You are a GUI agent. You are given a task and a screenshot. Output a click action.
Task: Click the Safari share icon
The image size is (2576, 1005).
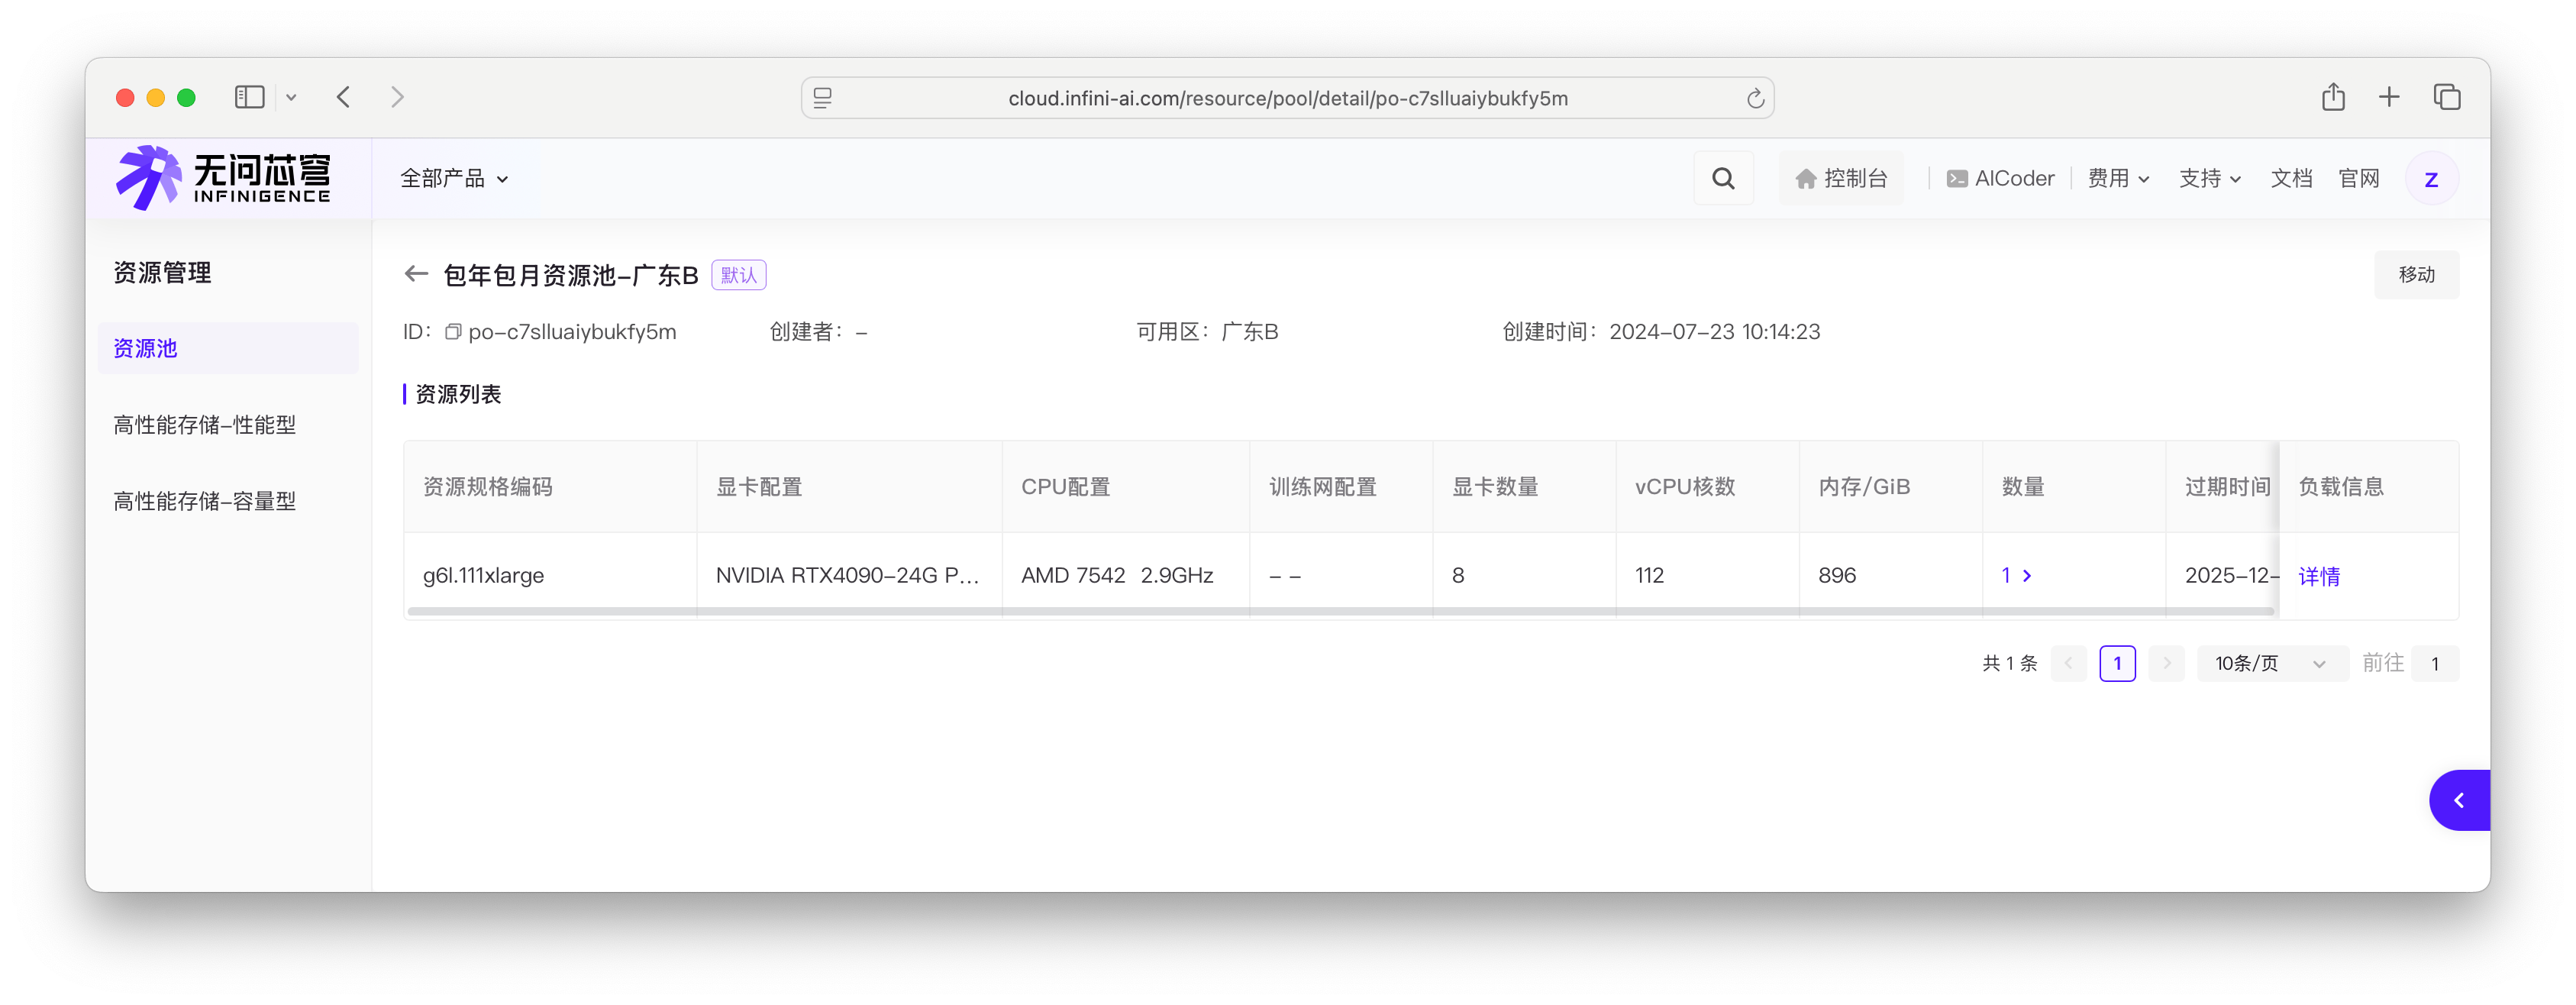pos(2333,96)
